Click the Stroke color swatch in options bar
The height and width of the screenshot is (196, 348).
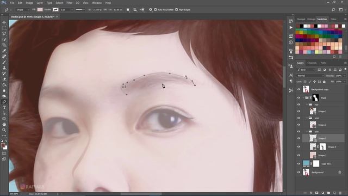(x=55, y=10)
